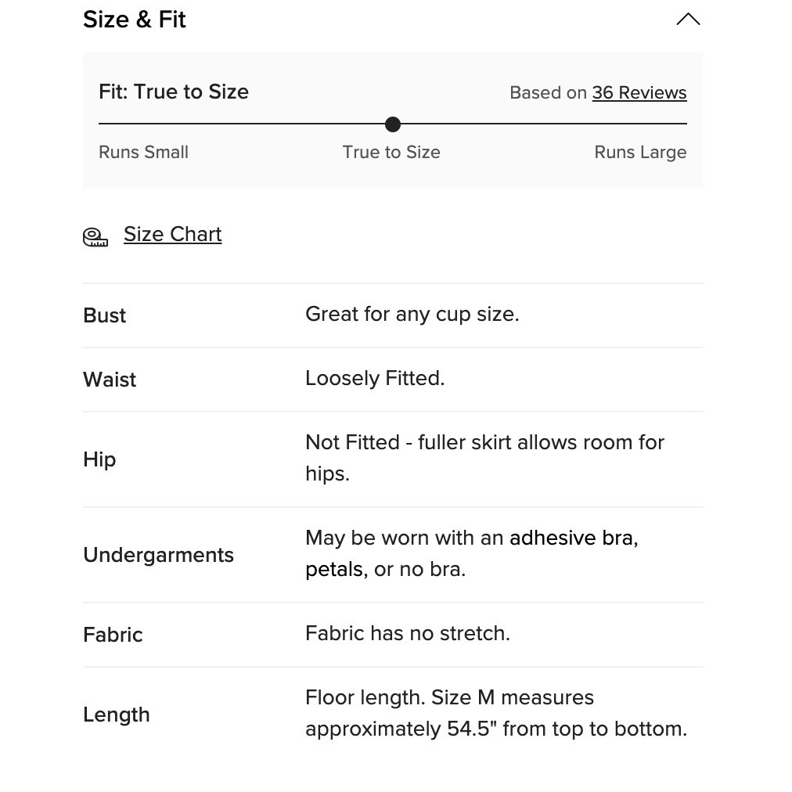This screenshot has height=792, width=792.
Task: Click the Size & Fit heading
Action: pyautogui.click(x=135, y=20)
